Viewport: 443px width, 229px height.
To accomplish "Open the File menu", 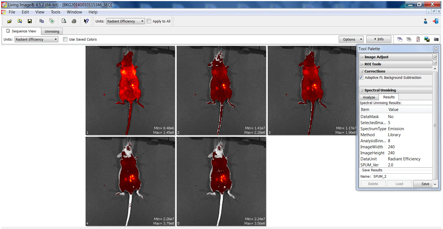I will pos(12,12).
